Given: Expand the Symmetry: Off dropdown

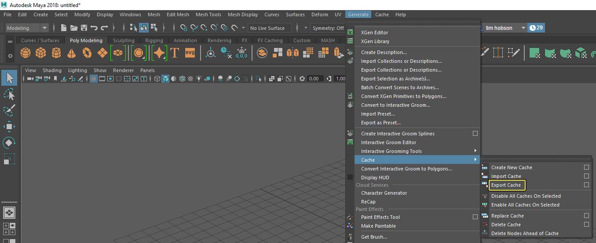Looking at the screenshot, I should [x=329, y=28].
